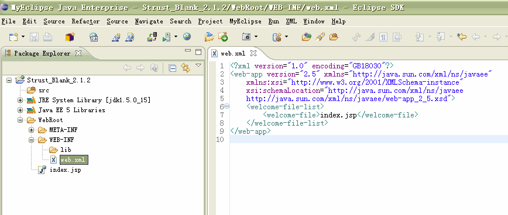The width and height of the screenshot is (508, 215).
Task: Click the New file wizard icon
Action: (x=13, y=37)
